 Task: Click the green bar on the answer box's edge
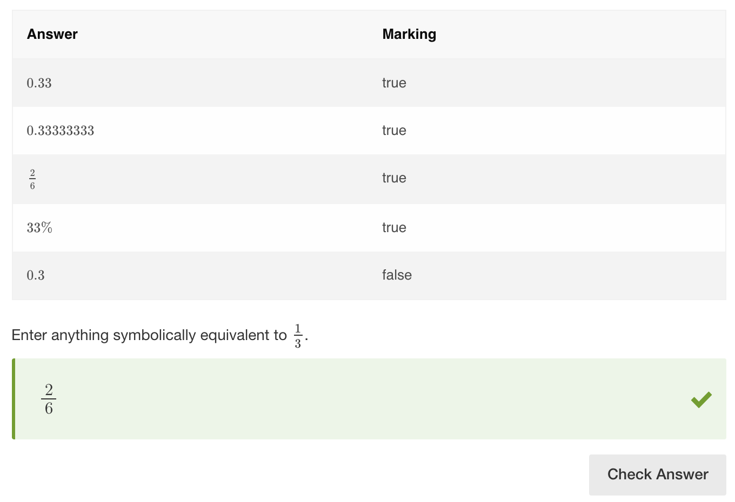pos(14,399)
